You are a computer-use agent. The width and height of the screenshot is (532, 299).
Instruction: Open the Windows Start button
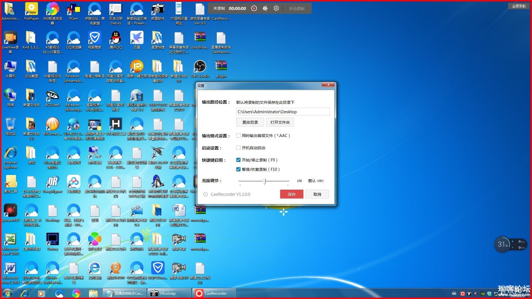tap(7, 293)
